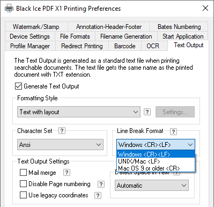
Task: Switch to the OCR tab
Action: 153,46
